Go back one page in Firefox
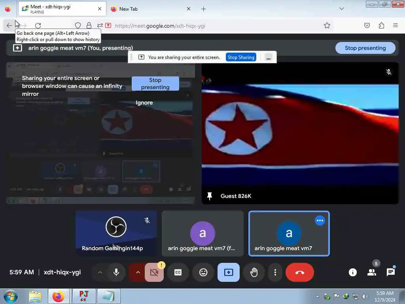This screenshot has height=304, width=405. (x=9, y=26)
